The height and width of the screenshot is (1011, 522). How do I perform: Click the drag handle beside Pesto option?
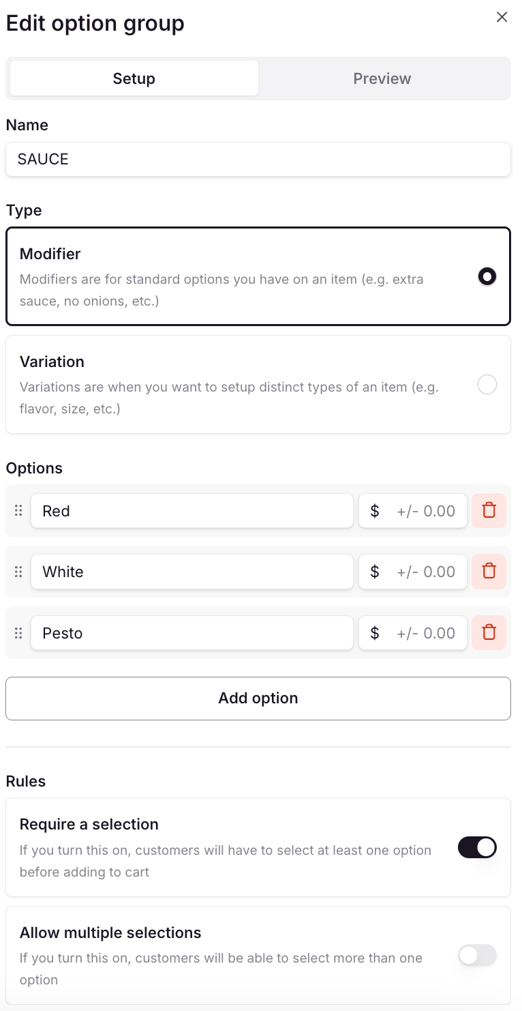coord(18,633)
